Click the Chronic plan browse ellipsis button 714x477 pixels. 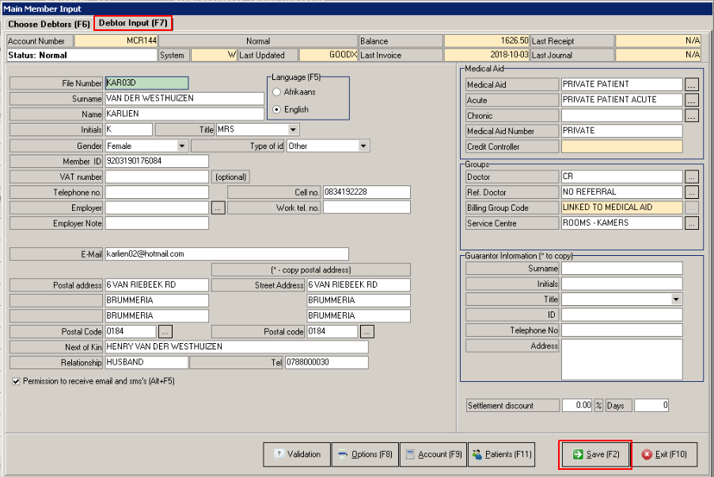(x=692, y=116)
